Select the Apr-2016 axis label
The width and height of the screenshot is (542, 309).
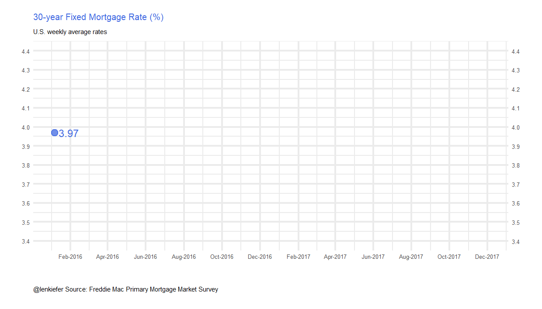tap(108, 257)
